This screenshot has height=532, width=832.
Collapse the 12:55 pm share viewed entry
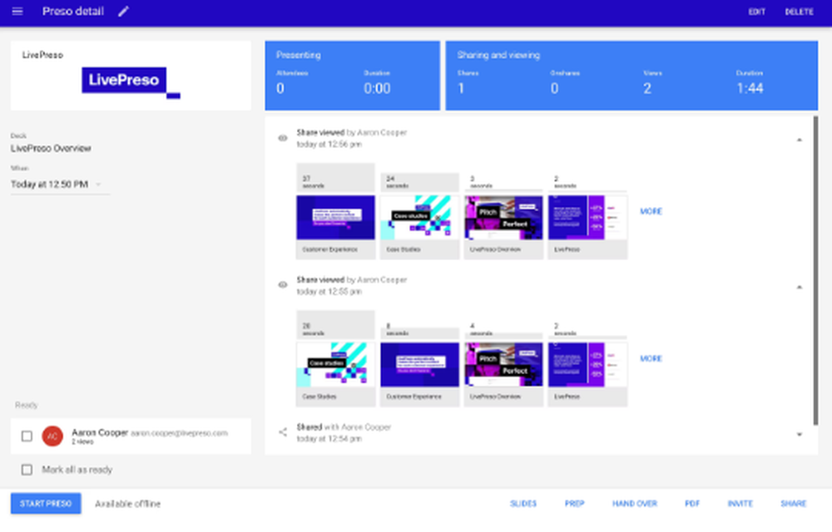click(x=799, y=287)
